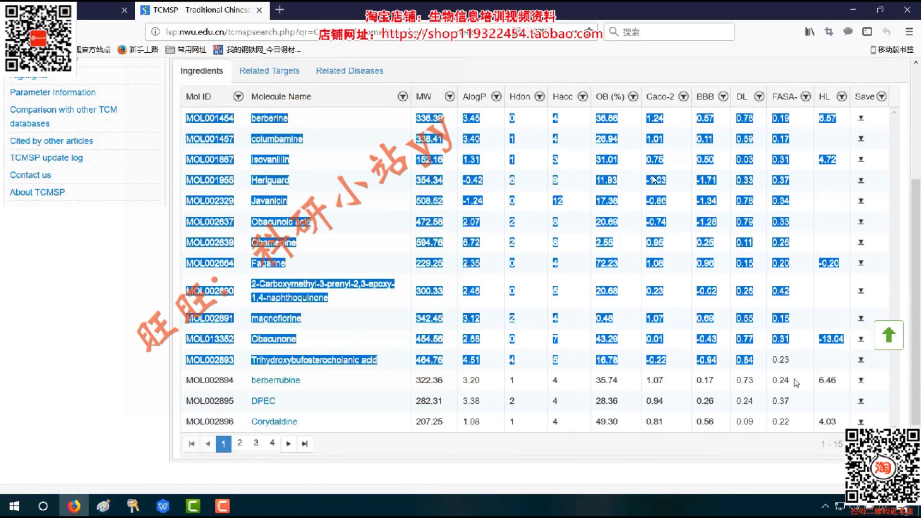Open Parameter Information sidebar link
The width and height of the screenshot is (921, 518).
(53, 92)
